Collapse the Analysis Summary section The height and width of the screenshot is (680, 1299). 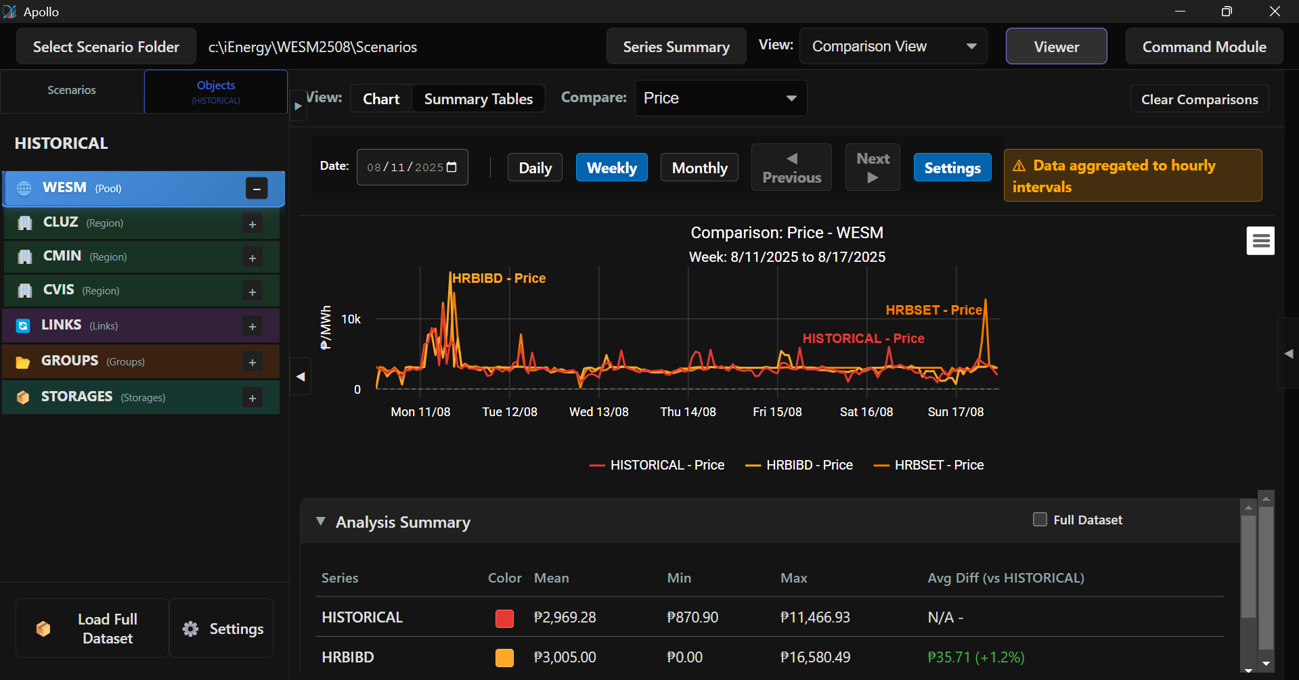[321, 522]
